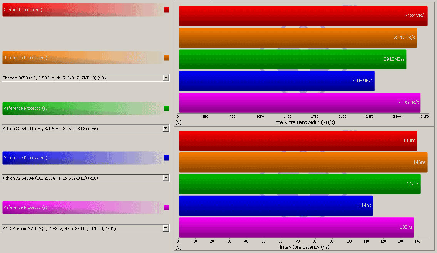Click the green Reference Processor color swatch

tap(166, 108)
